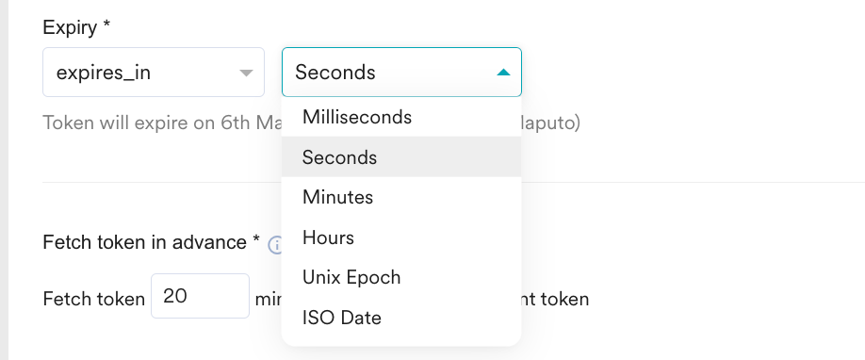Click the Fetch token in advance label

pos(151,242)
